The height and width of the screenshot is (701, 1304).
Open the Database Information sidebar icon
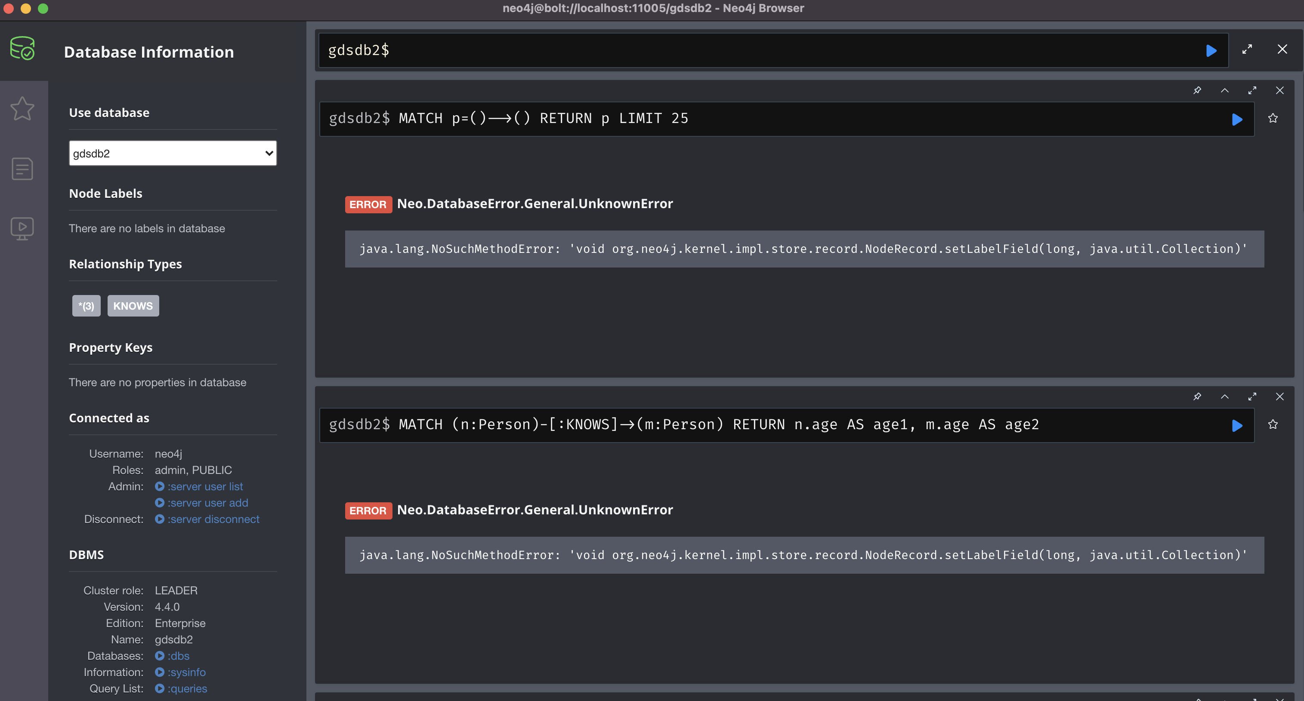coord(22,48)
